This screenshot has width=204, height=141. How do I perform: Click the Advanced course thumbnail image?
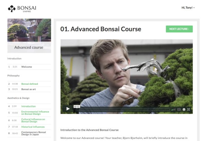[x=29, y=30]
